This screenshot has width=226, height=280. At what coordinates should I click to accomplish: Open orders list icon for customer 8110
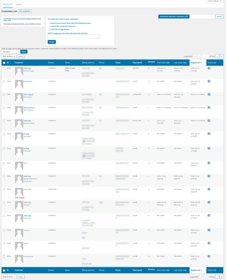click(209, 202)
